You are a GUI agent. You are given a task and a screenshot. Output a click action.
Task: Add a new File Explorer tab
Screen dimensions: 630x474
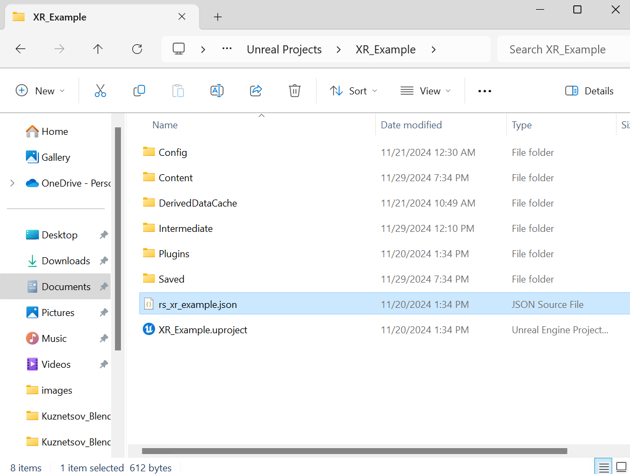click(218, 17)
